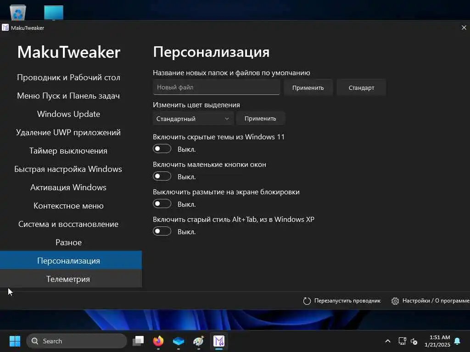Open the Recycle Bin on the desktop
This screenshot has width=470, height=352.
(x=18, y=12)
